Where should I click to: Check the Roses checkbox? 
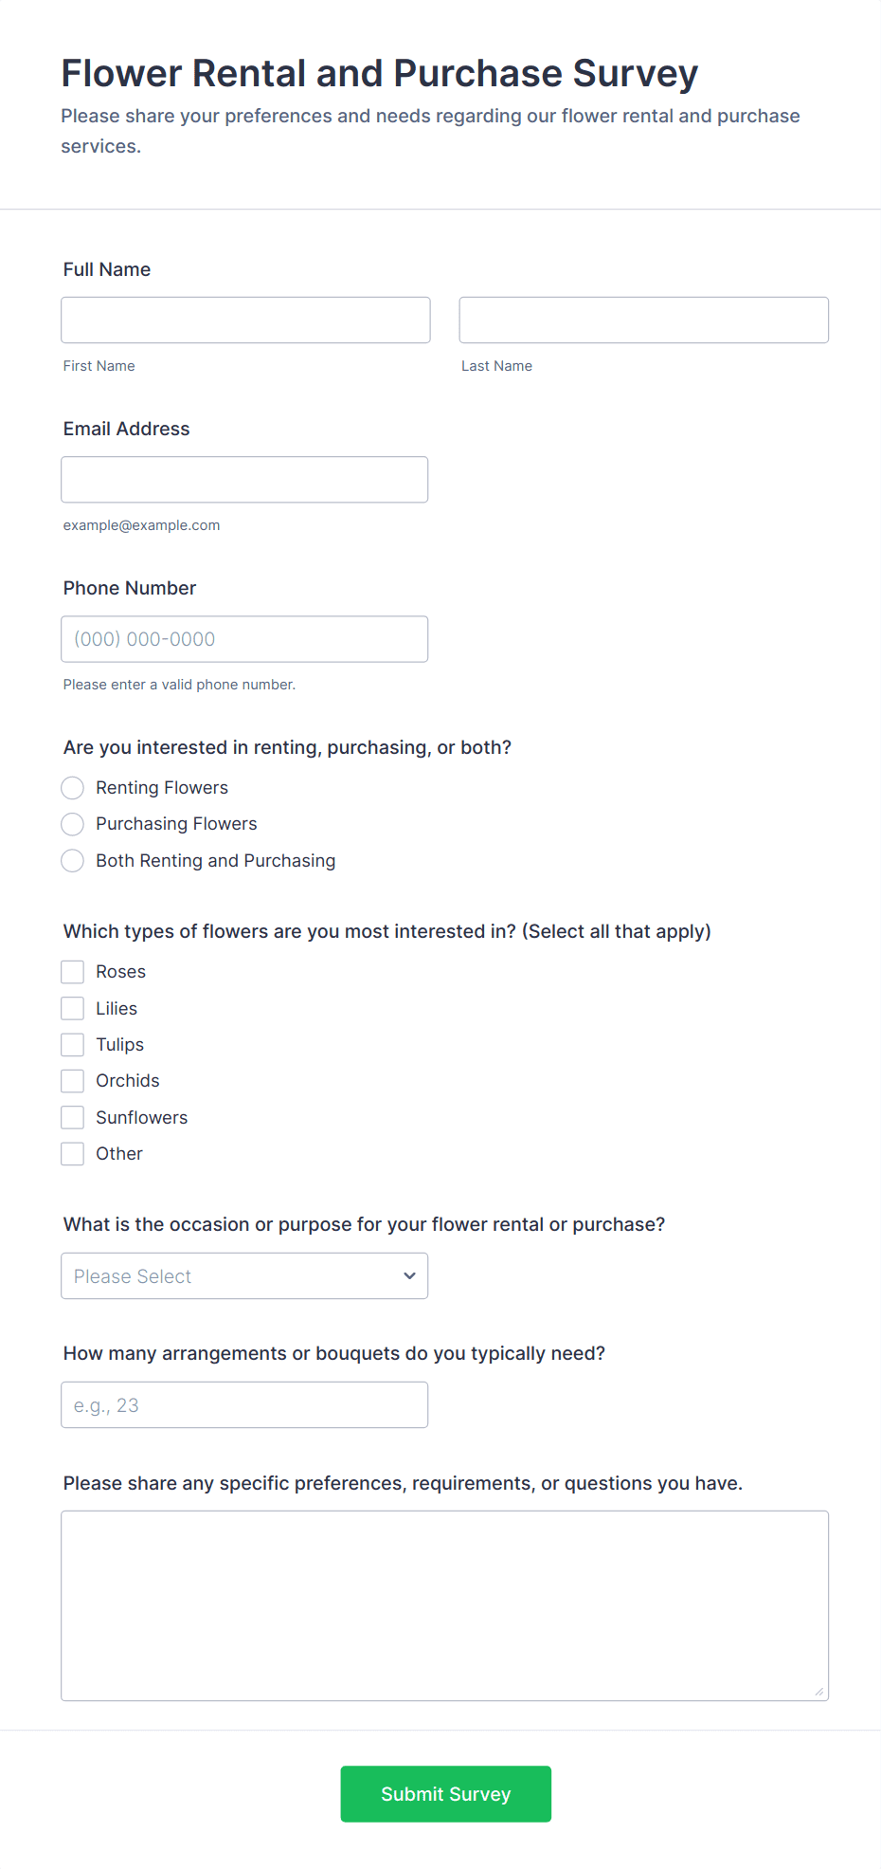(x=73, y=972)
